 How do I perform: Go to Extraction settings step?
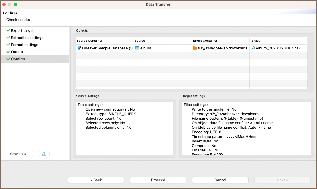pyautogui.click(x=27, y=38)
